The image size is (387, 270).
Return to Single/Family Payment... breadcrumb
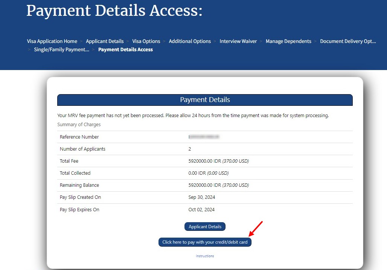[61, 50]
